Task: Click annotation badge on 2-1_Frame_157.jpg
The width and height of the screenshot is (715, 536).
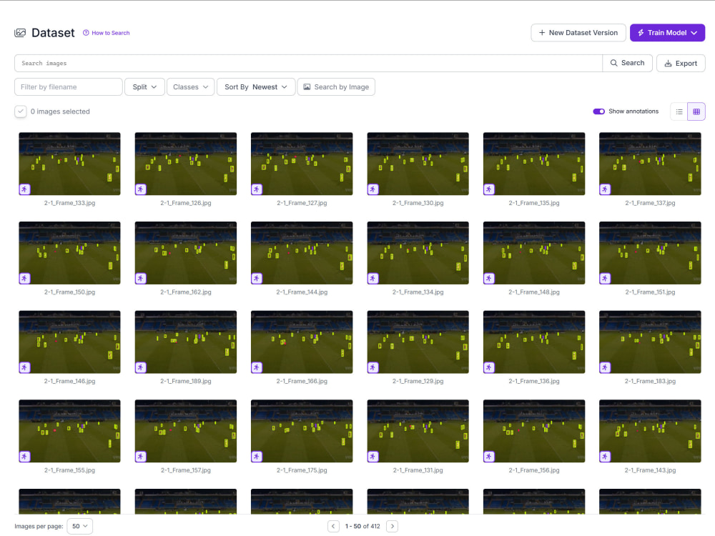Action: 140,456
